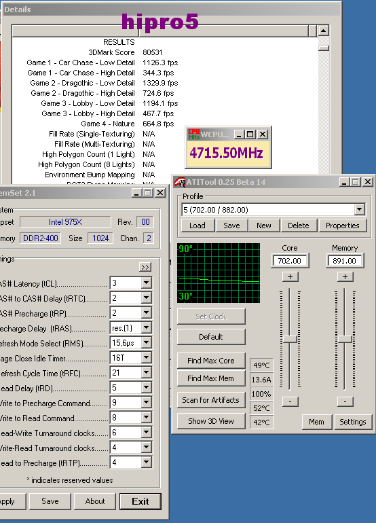Viewport: 376px width, 523px height.
Task: Open Read to Precharge (tRTP) dropdown
Action: click(146, 463)
